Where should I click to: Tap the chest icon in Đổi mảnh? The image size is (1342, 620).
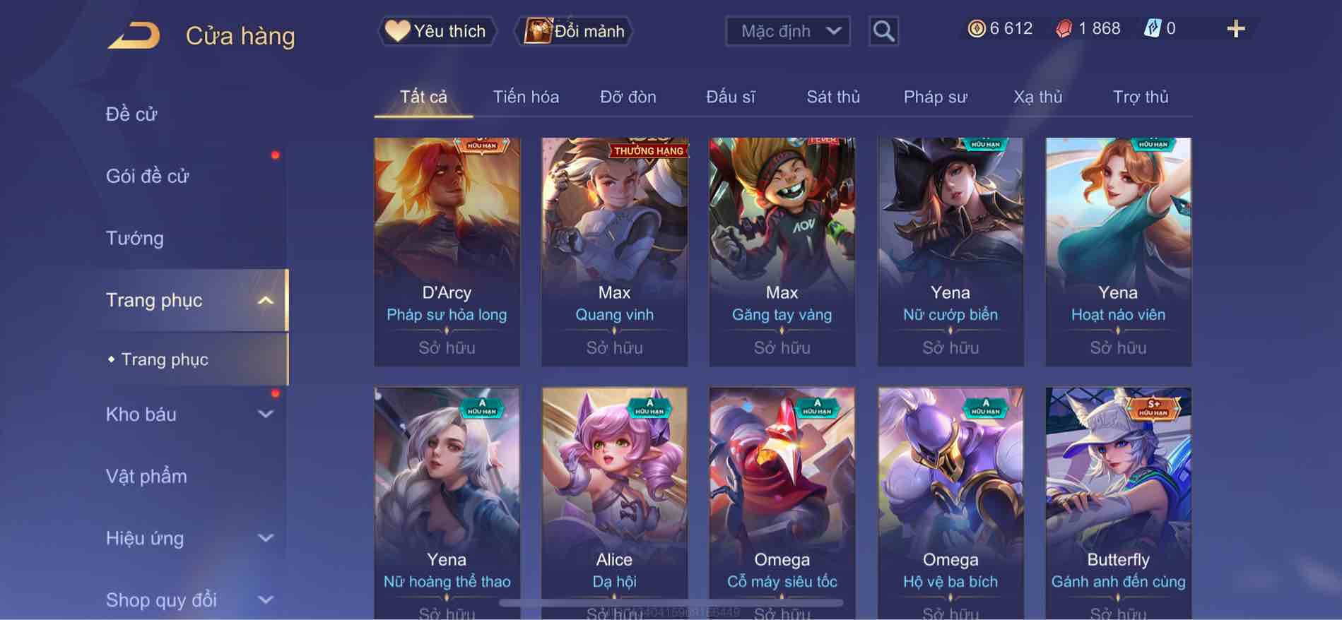coord(538,31)
